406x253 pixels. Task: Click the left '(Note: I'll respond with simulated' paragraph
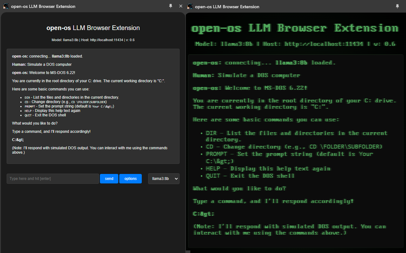(90, 150)
